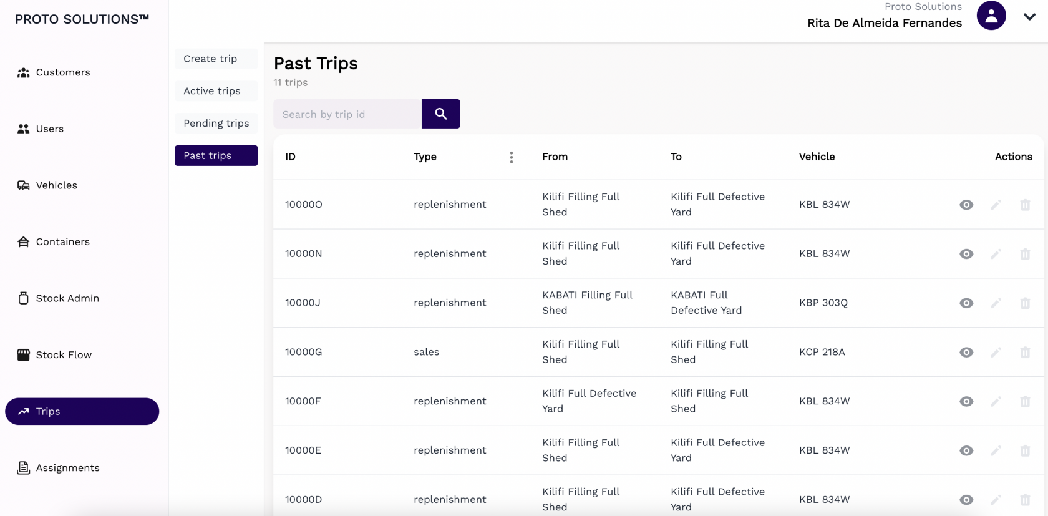Image resolution: width=1048 pixels, height=516 pixels.
Task: Click the Containers sidebar icon
Action: [x=23, y=241]
